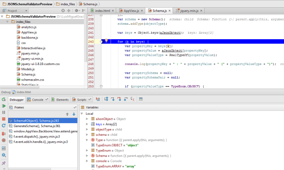Stop debugging with the red square

4,119
